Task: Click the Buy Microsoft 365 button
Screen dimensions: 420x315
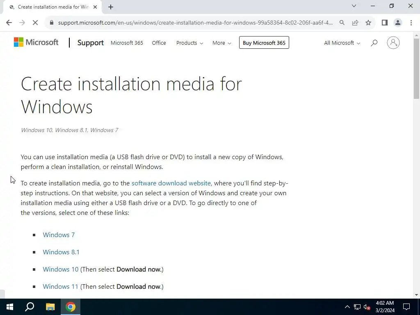Action: [264, 43]
